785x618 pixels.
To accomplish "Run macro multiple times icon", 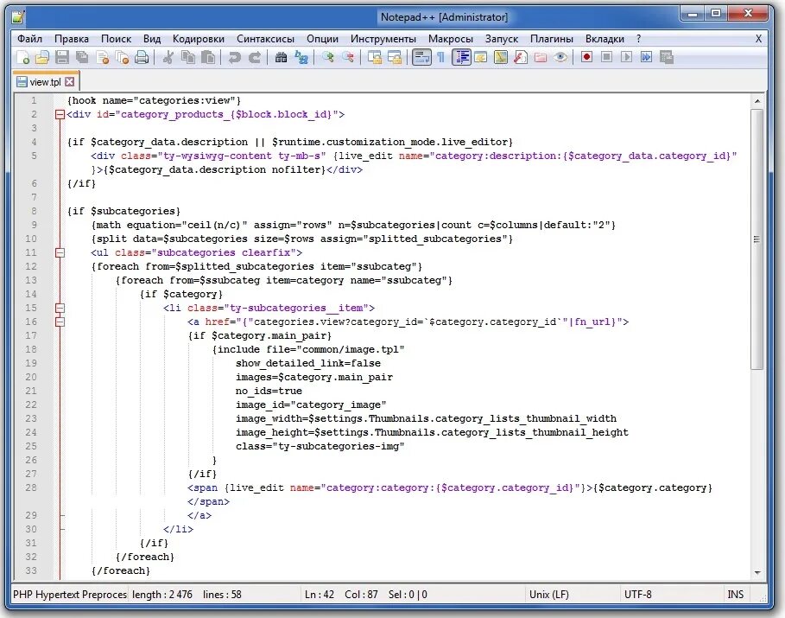I will click(x=646, y=57).
